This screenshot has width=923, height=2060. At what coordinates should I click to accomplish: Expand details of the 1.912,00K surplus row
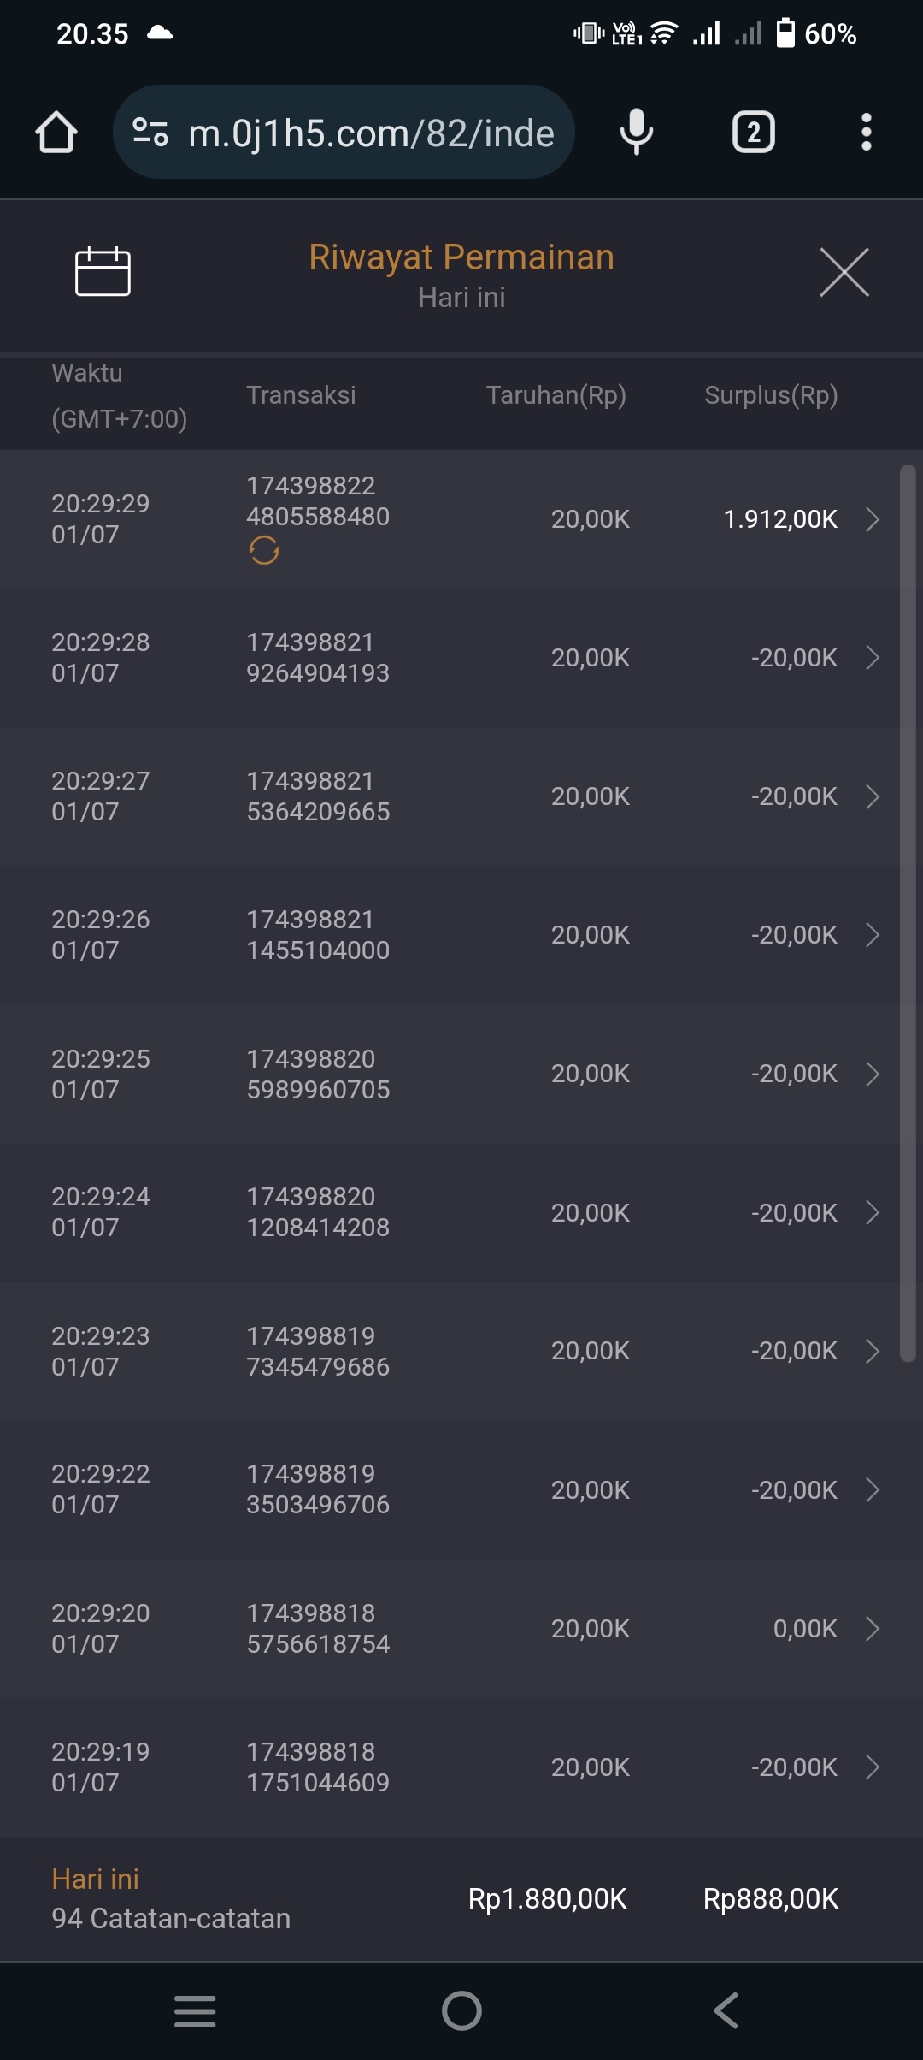(872, 519)
